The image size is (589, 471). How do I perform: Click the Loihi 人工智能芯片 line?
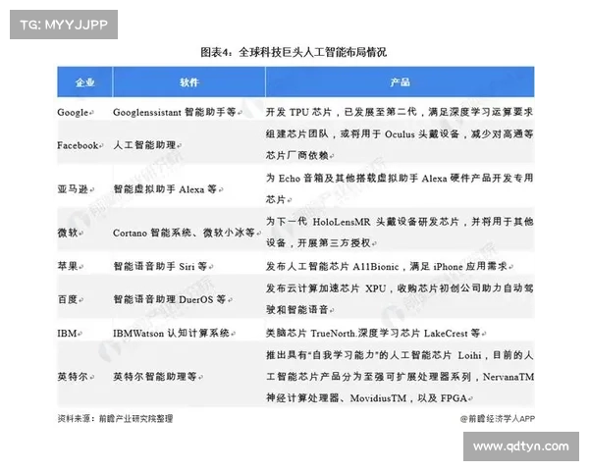(x=400, y=355)
